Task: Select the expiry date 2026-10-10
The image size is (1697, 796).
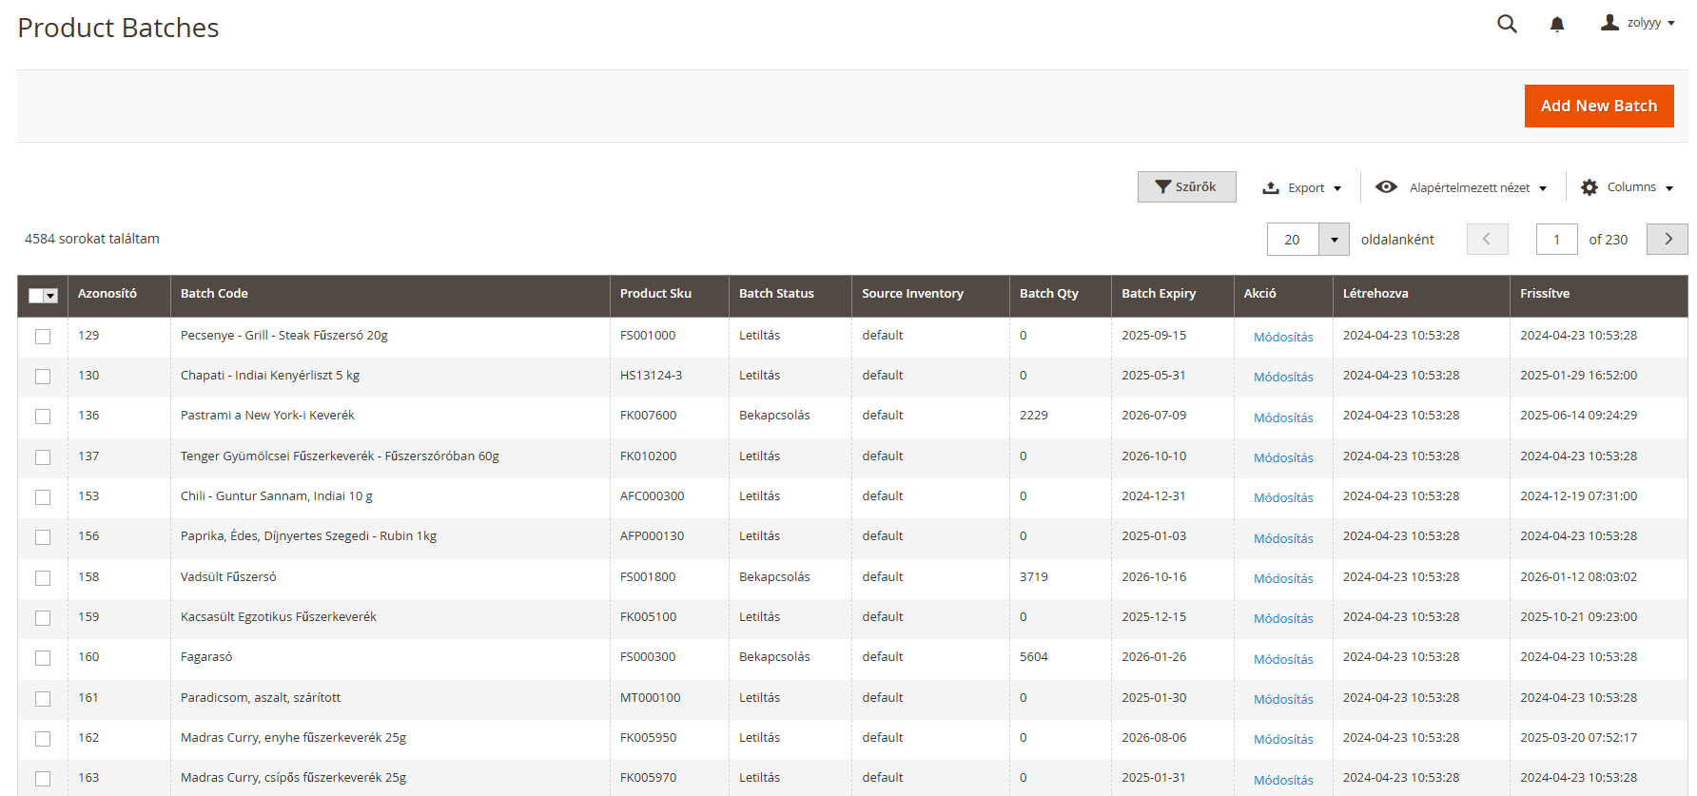Action: pyautogui.click(x=1154, y=456)
